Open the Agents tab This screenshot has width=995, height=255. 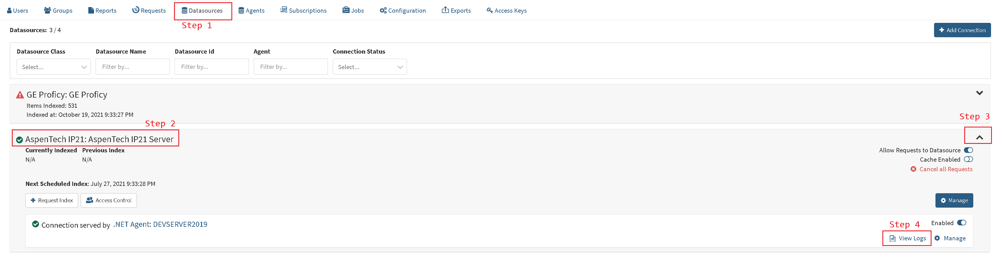click(251, 10)
